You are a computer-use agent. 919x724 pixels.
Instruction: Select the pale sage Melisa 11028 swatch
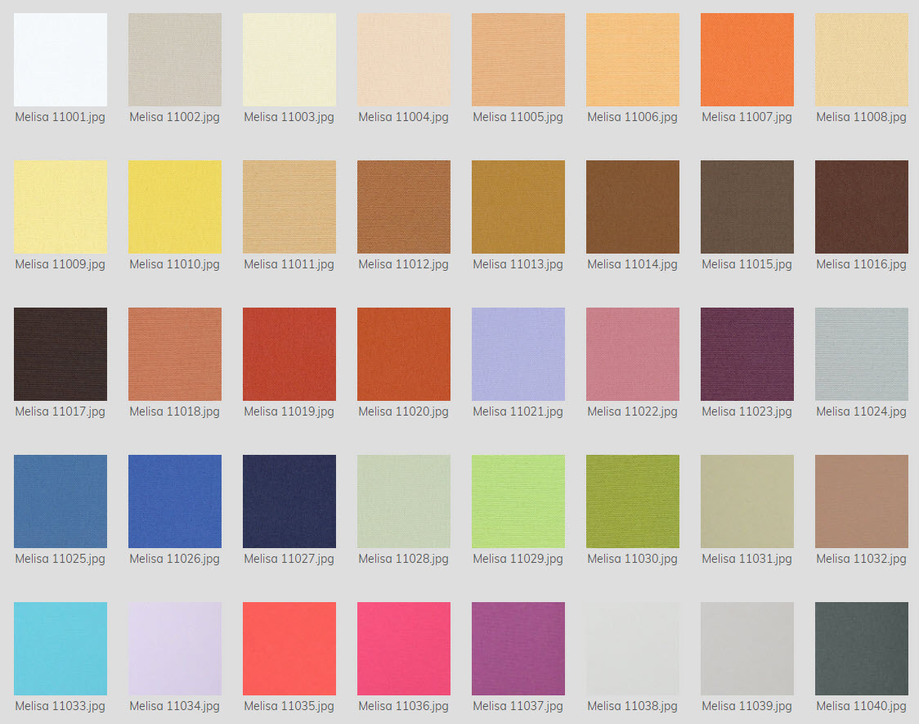click(x=404, y=501)
